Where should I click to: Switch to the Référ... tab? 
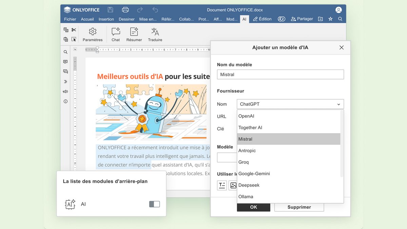[168, 19]
